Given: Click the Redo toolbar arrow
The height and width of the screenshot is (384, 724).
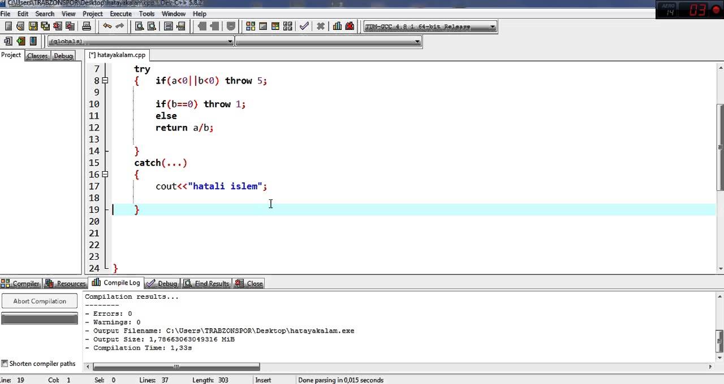Looking at the screenshot, I should [119, 26].
